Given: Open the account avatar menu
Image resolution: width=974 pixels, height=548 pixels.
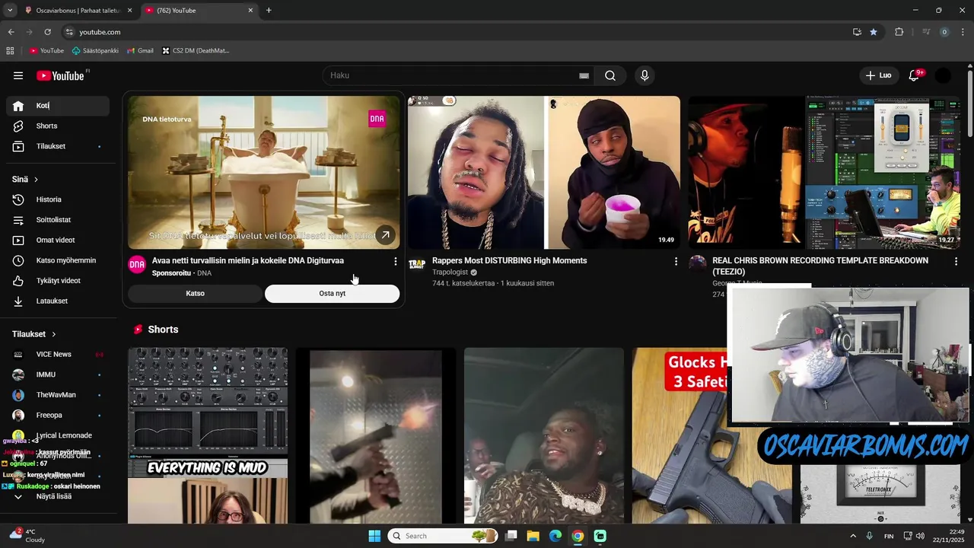Looking at the screenshot, I should tap(943, 75).
